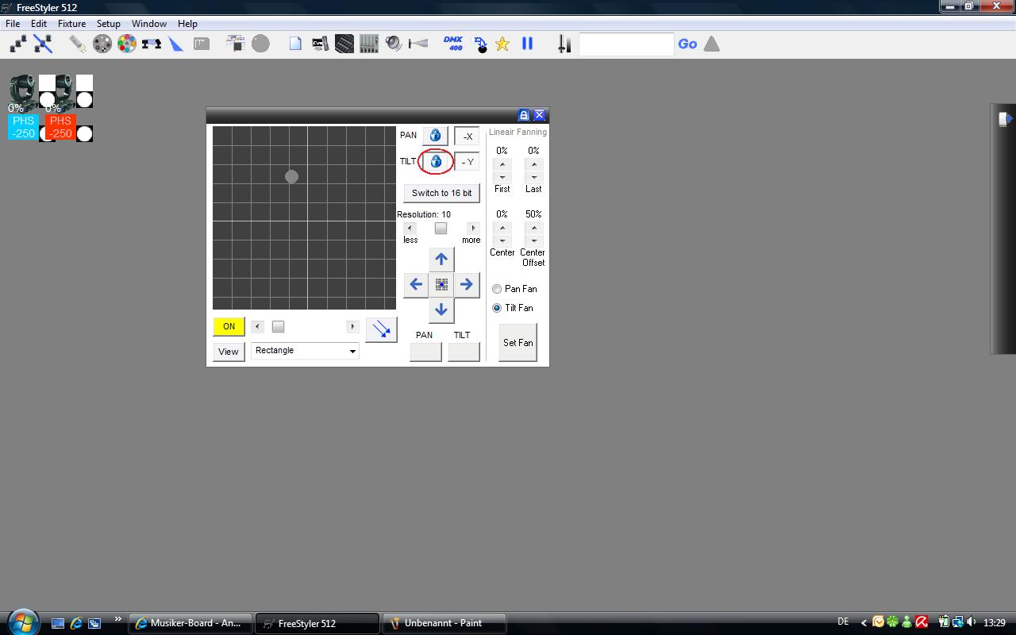
Task: Increase the First fanning value
Action: pos(502,164)
